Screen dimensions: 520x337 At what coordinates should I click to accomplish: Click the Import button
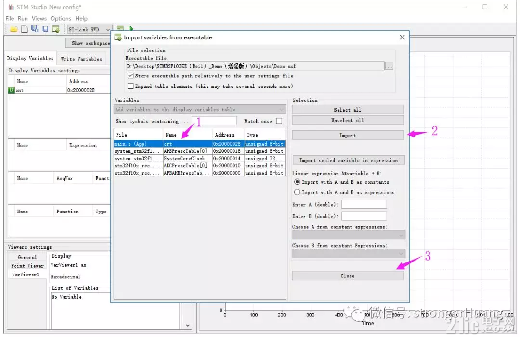click(x=348, y=135)
